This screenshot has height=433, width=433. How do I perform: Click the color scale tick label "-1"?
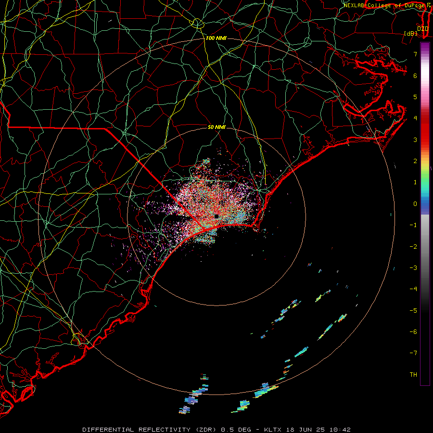[x=413, y=225]
